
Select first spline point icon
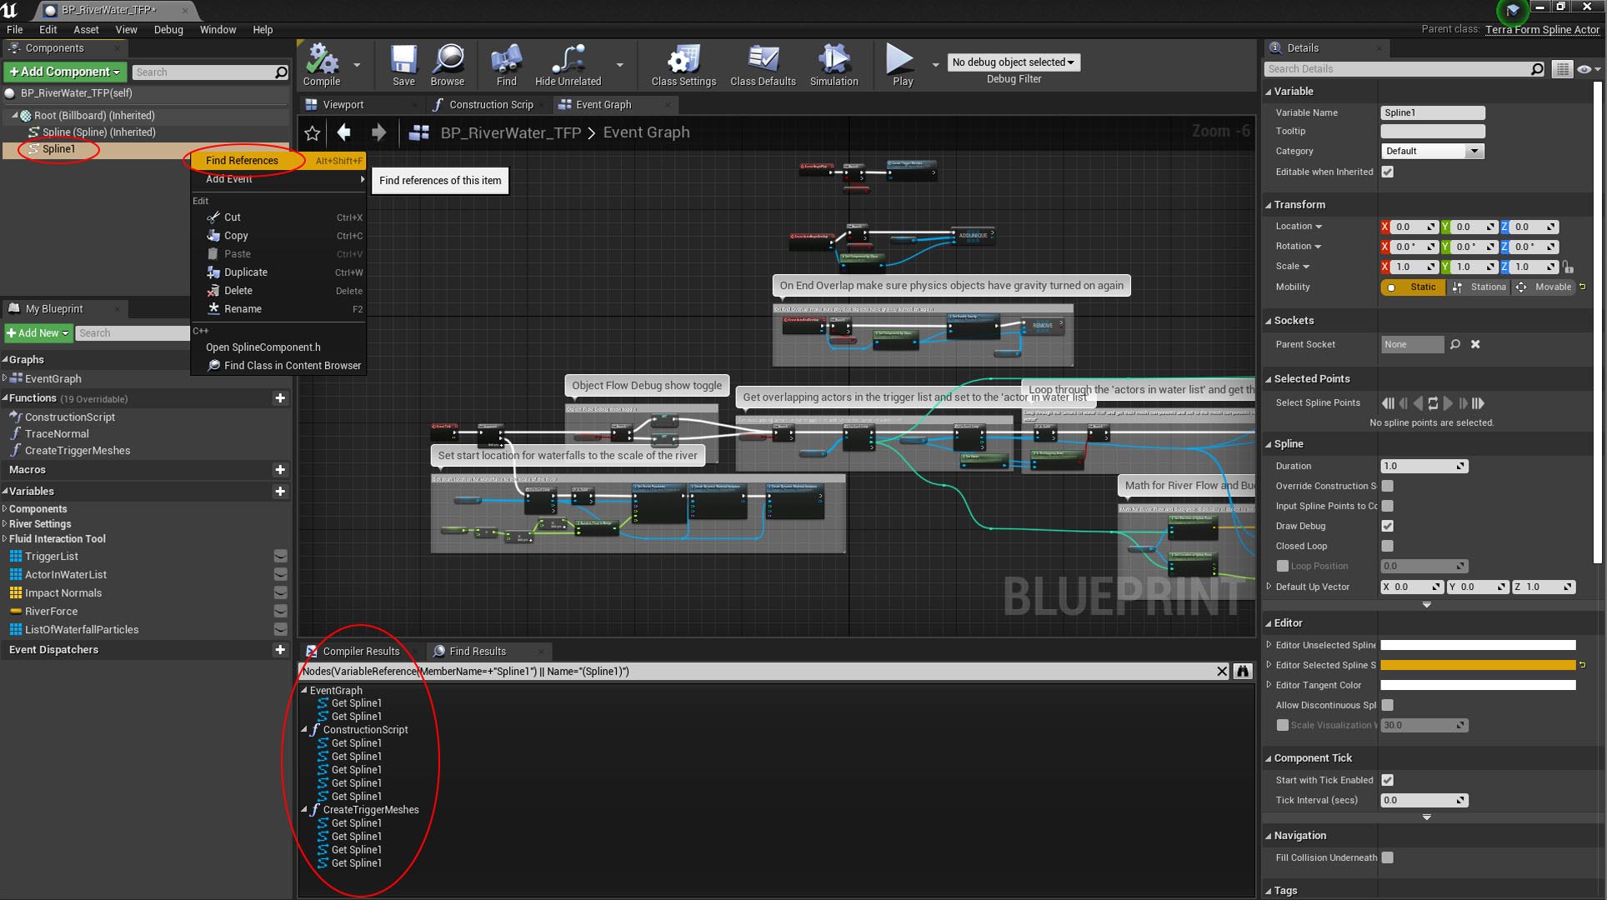tap(1388, 403)
